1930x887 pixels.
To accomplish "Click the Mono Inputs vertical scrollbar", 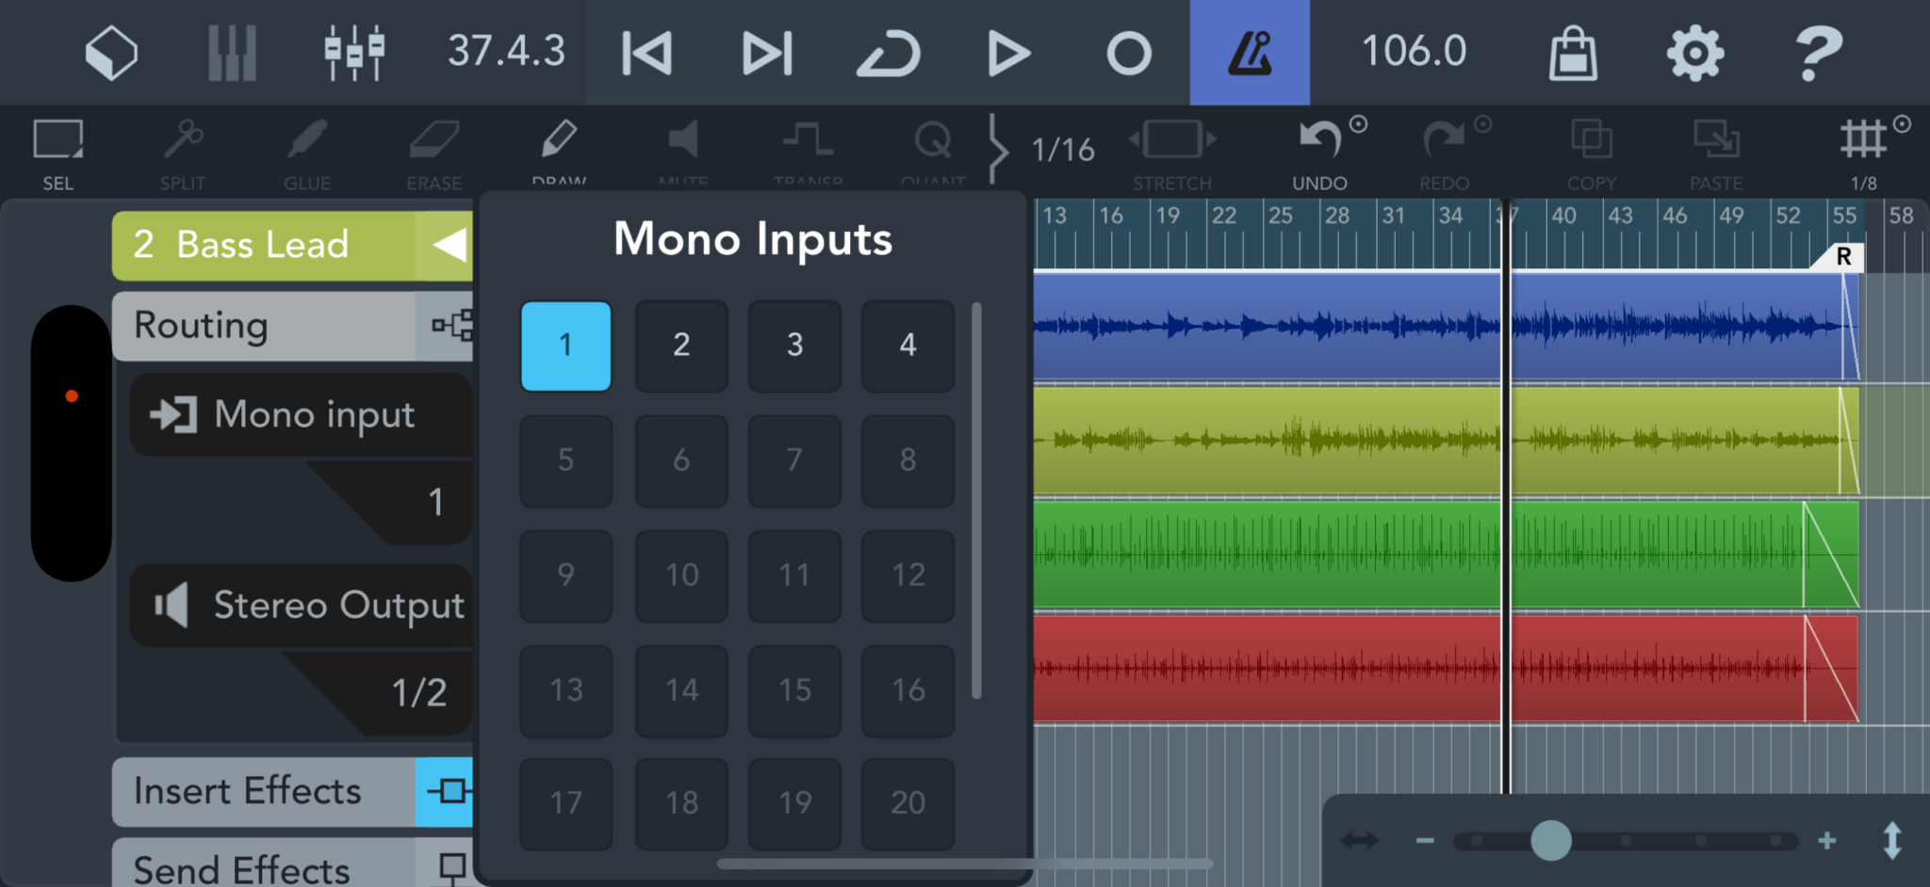I will [976, 500].
